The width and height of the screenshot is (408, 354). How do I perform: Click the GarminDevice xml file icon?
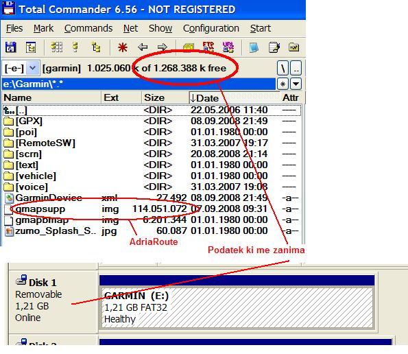(x=9, y=198)
